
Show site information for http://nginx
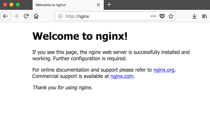(x=60, y=16)
